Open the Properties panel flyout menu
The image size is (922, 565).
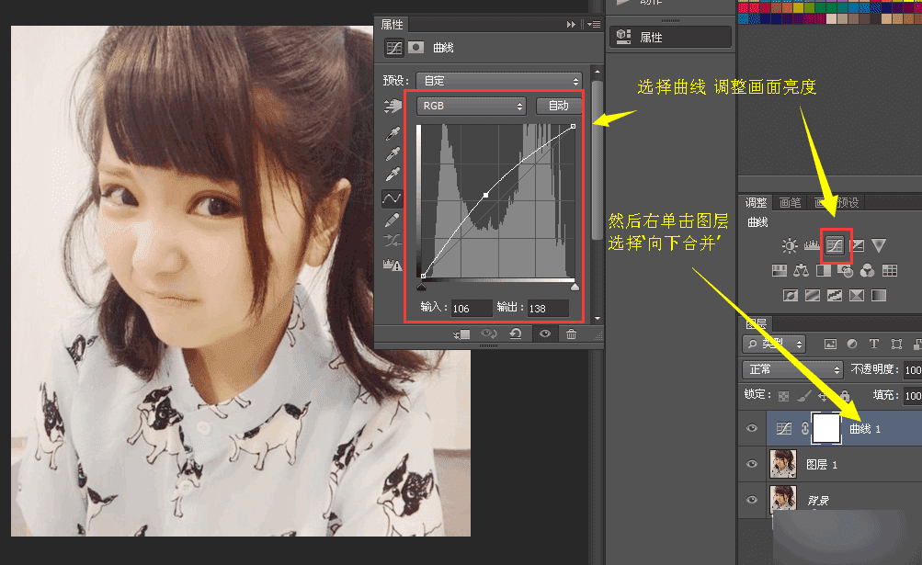pos(594,24)
